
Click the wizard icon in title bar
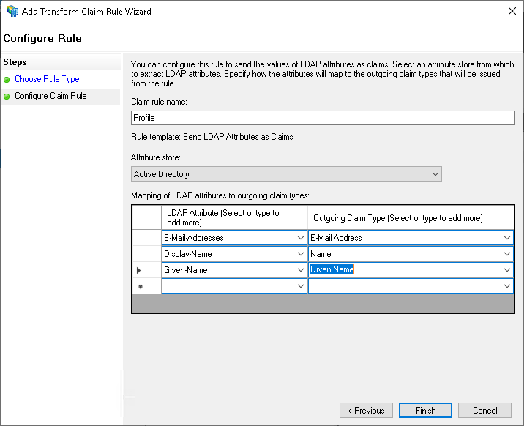[x=12, y=12]
